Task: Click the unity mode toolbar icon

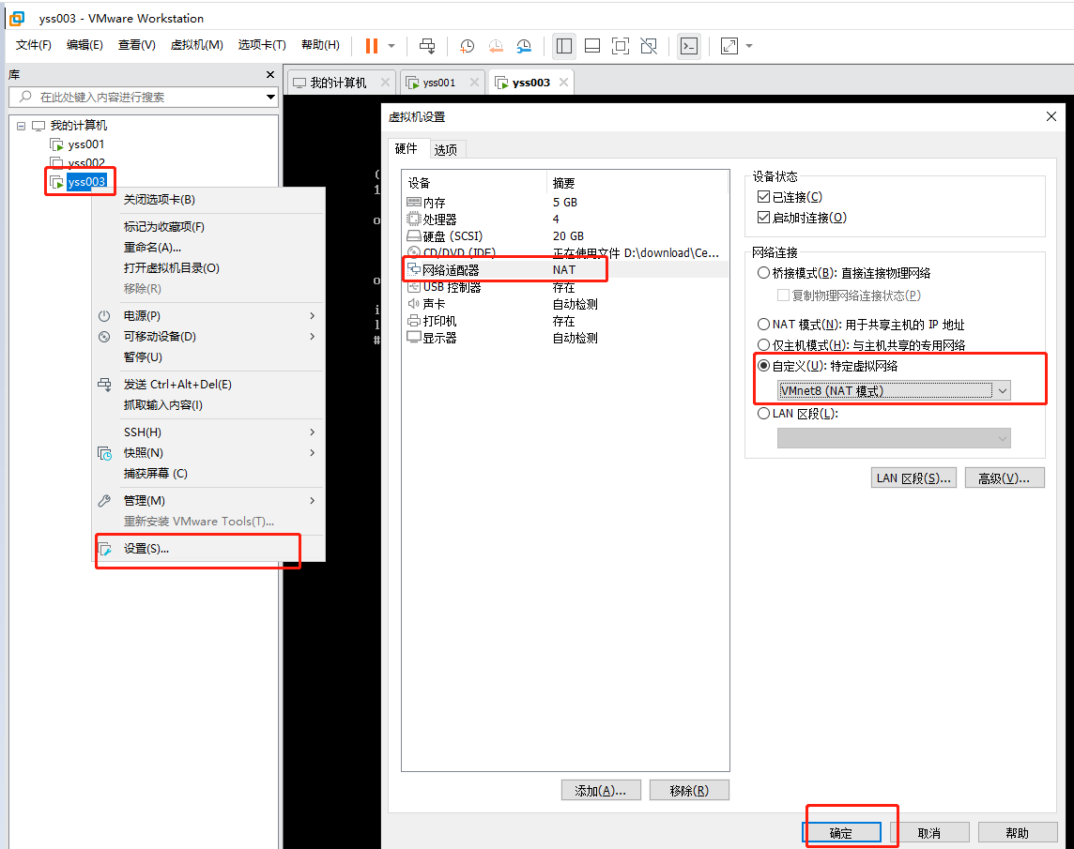Action: click(x=649, y=46)
